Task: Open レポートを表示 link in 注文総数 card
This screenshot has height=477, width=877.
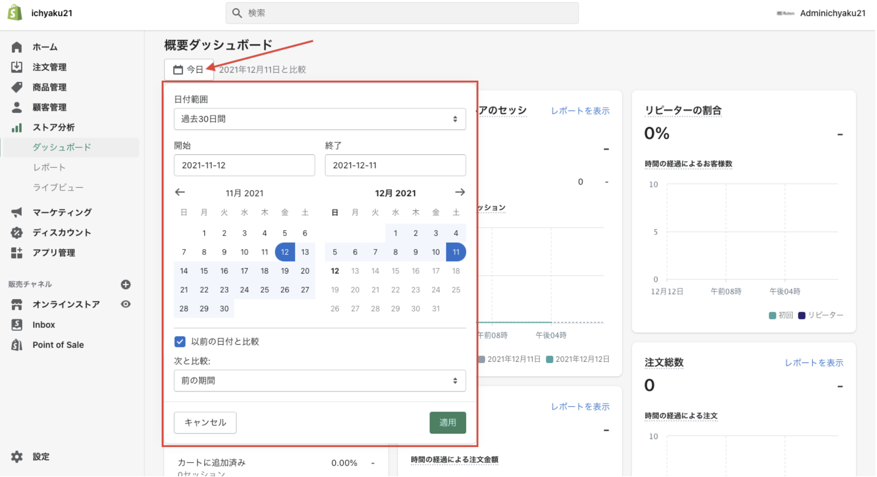Action: tap(814, 363)
